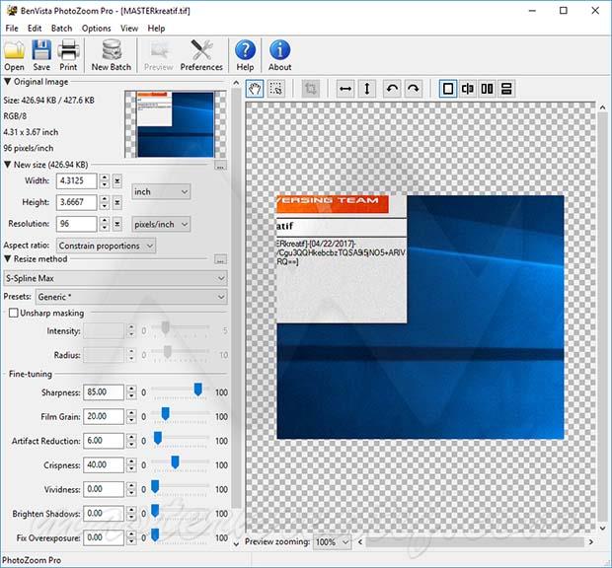The width and height of the screenshot is (612, 568).
Task: Open the inch units dropdown
Action: click(x=161, y=192)
